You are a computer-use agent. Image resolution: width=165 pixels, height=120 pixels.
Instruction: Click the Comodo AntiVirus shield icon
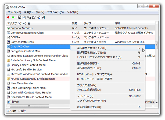point(9,28)
